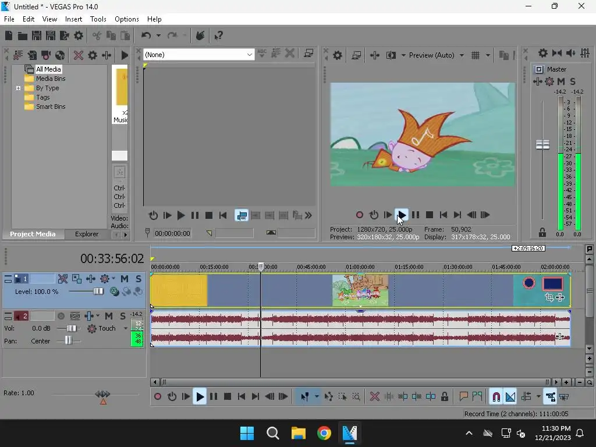Open the Edit menu
This screenshot has height=447, width=596.
click(x=29, y=19)
